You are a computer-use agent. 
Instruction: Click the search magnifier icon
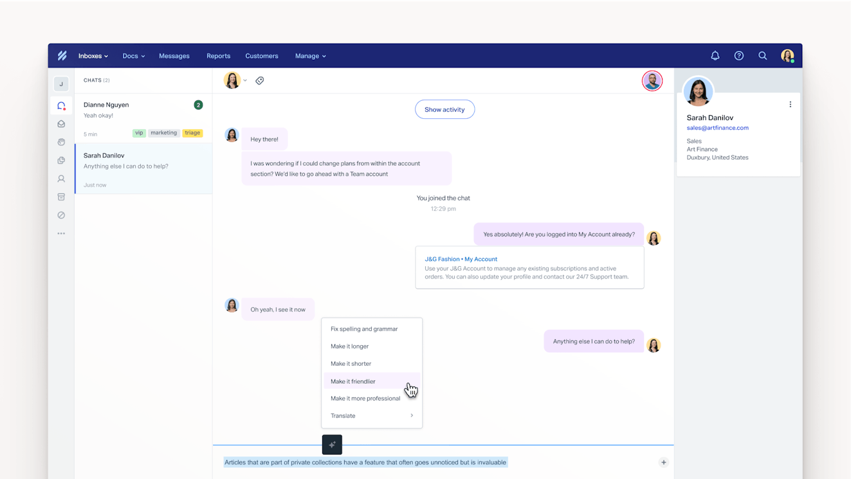[x=762, y=56]
